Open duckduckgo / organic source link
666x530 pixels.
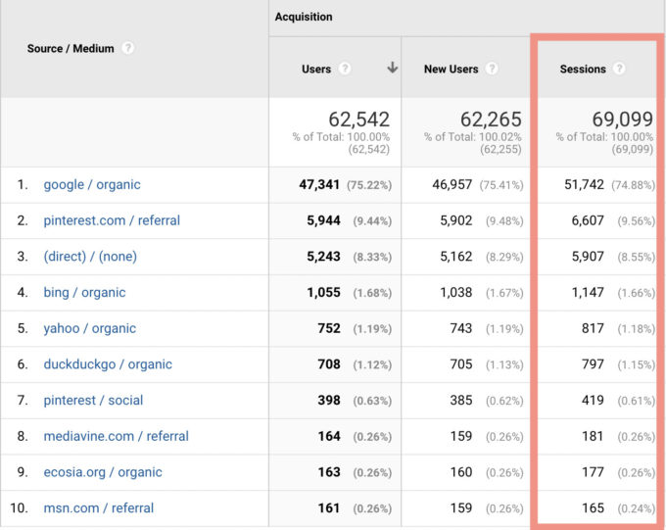click(x=108, y=364)
